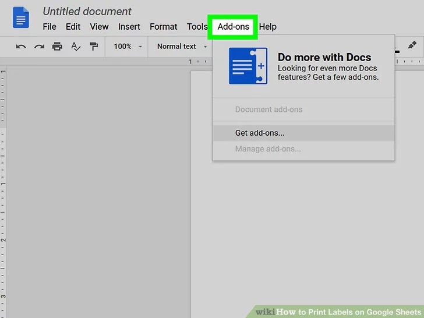Open the Help menu
This screenshot has width=424, height=318.
268,27
